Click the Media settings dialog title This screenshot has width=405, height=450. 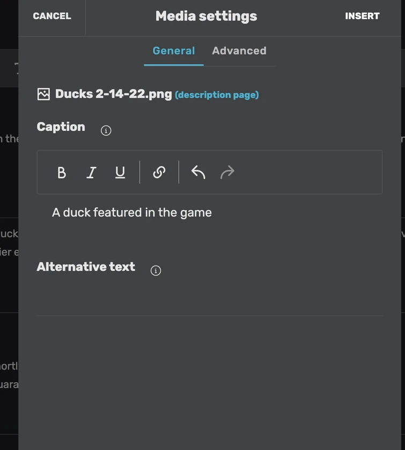coord(206,16)
